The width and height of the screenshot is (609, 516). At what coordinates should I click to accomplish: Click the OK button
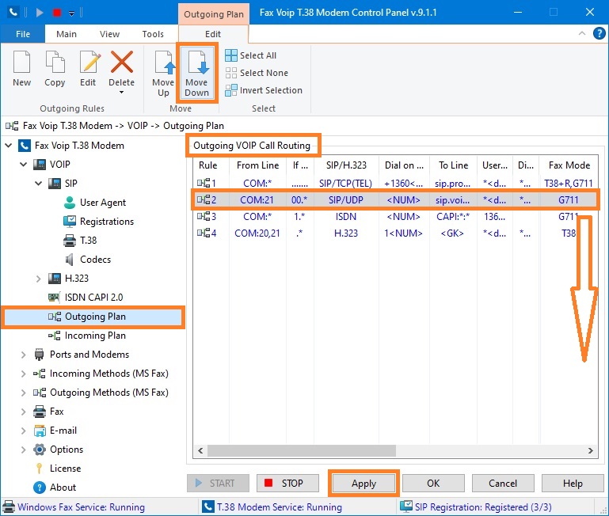click(x=433, y=484)
